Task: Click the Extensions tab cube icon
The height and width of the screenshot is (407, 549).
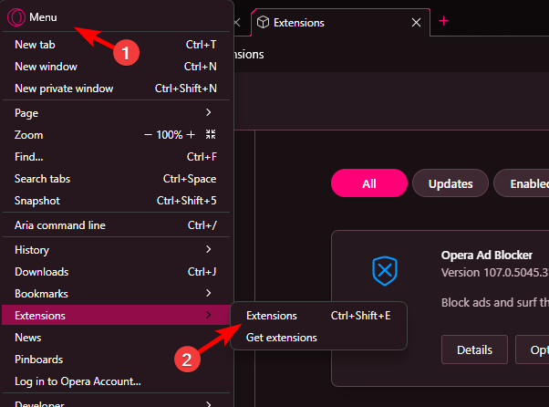Action: tap(263, 23)
